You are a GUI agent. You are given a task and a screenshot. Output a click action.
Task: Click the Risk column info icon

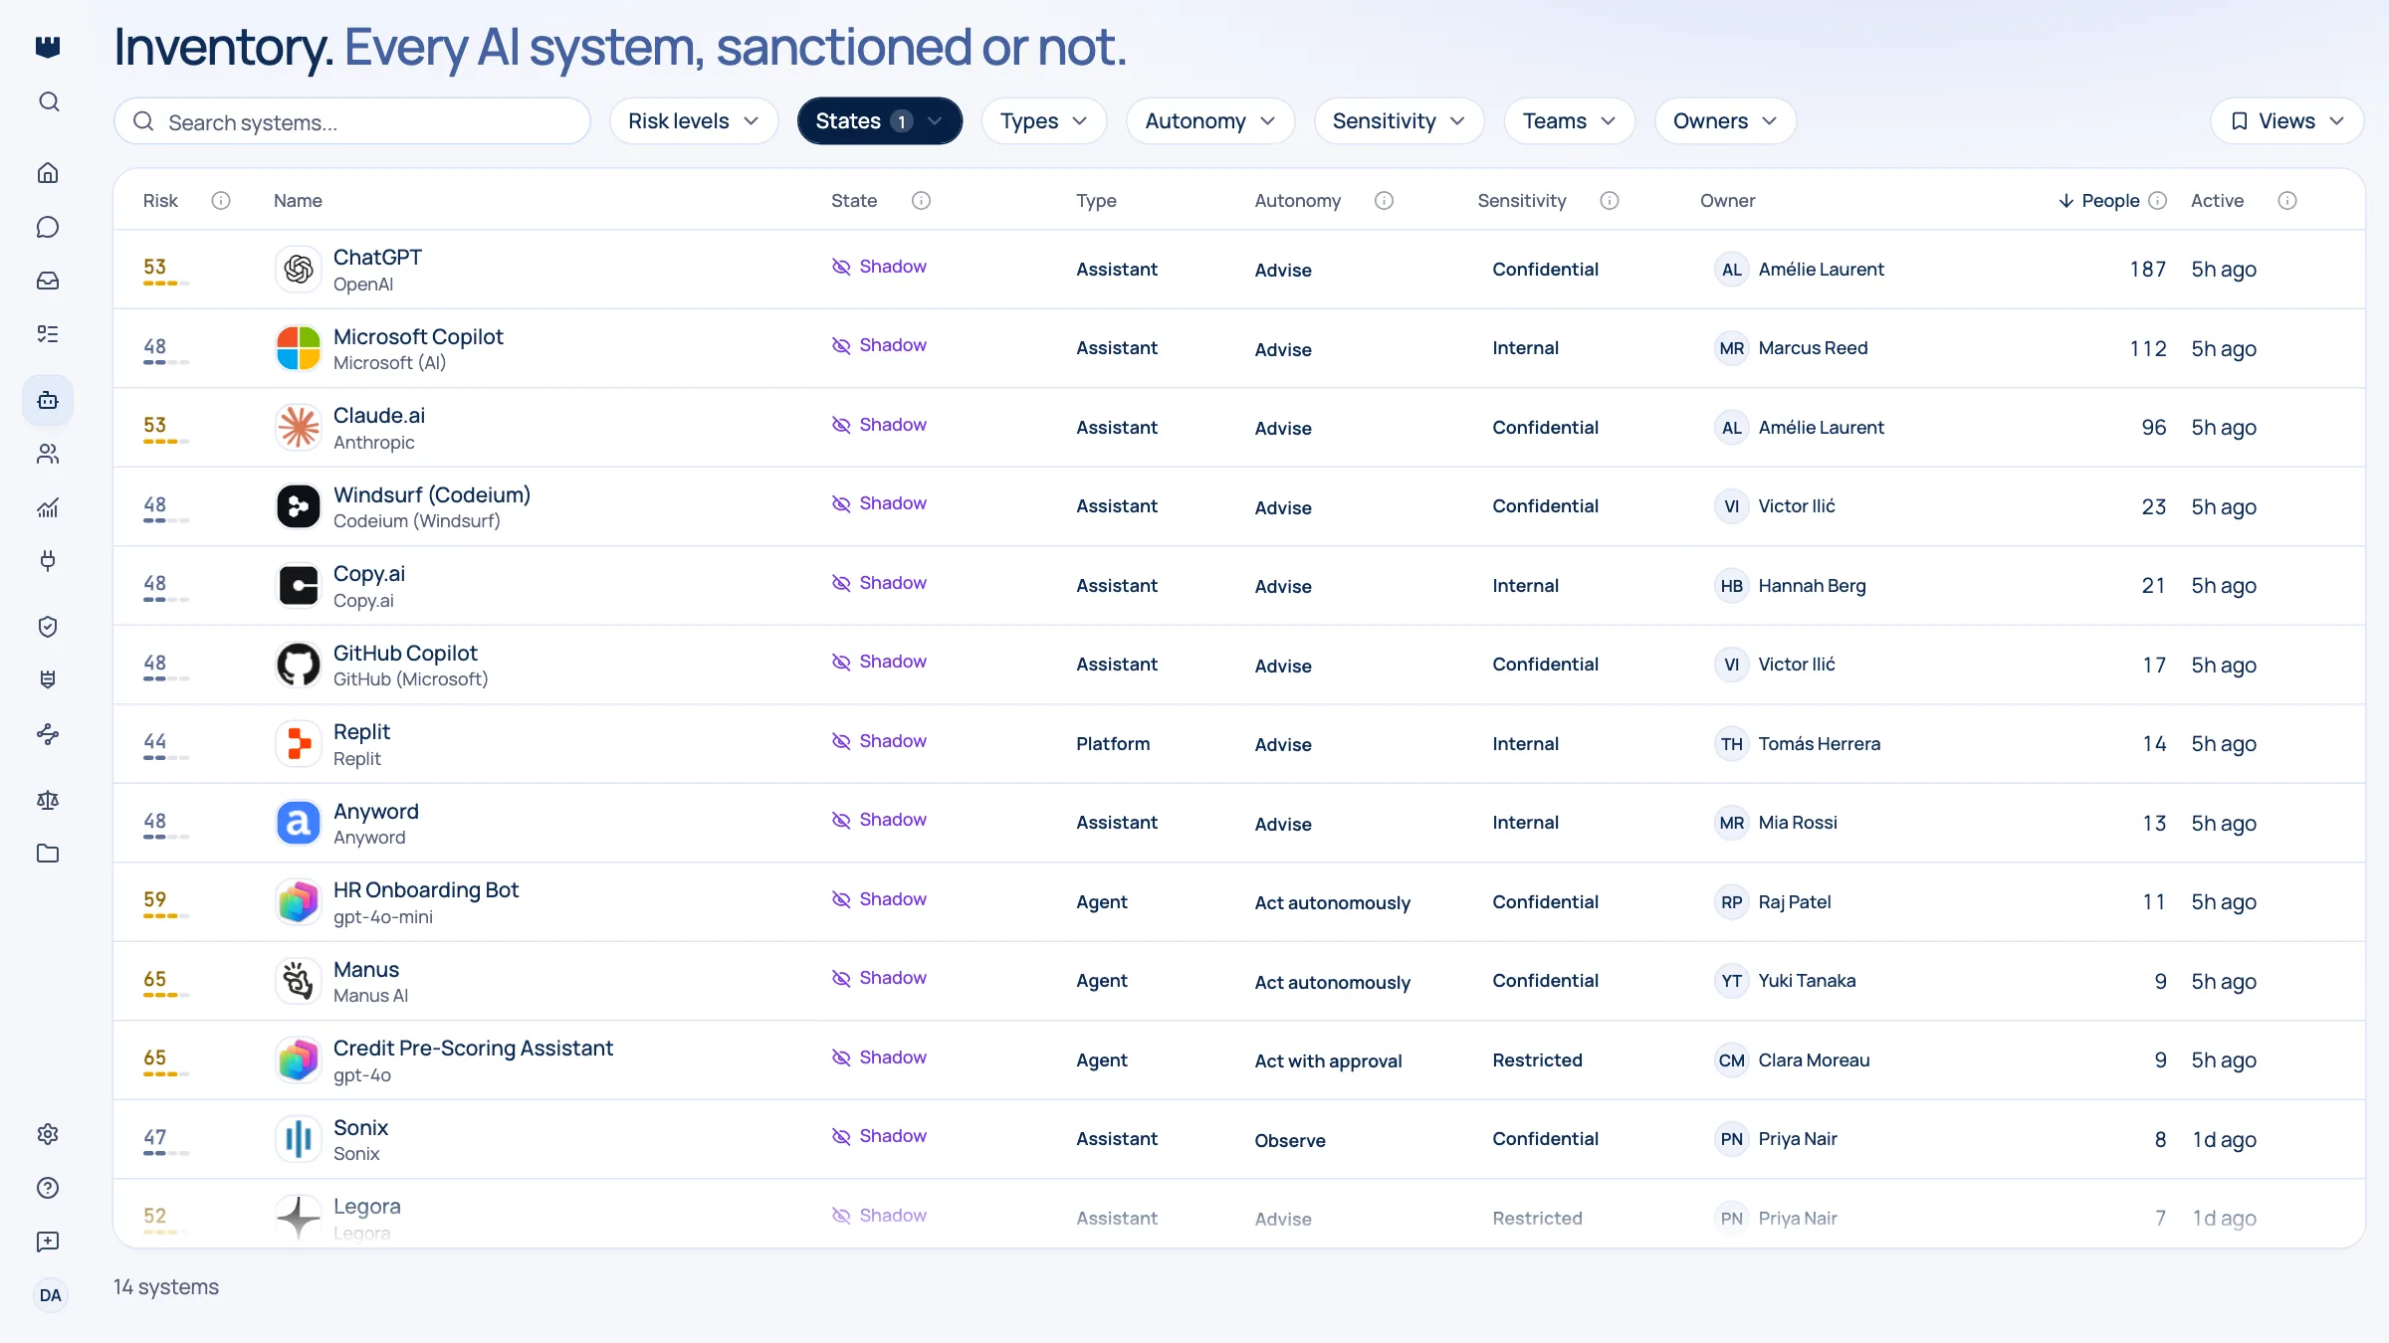tap(221, 201)
